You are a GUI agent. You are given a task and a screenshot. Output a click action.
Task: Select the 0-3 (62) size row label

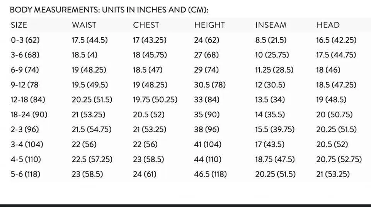25,40
